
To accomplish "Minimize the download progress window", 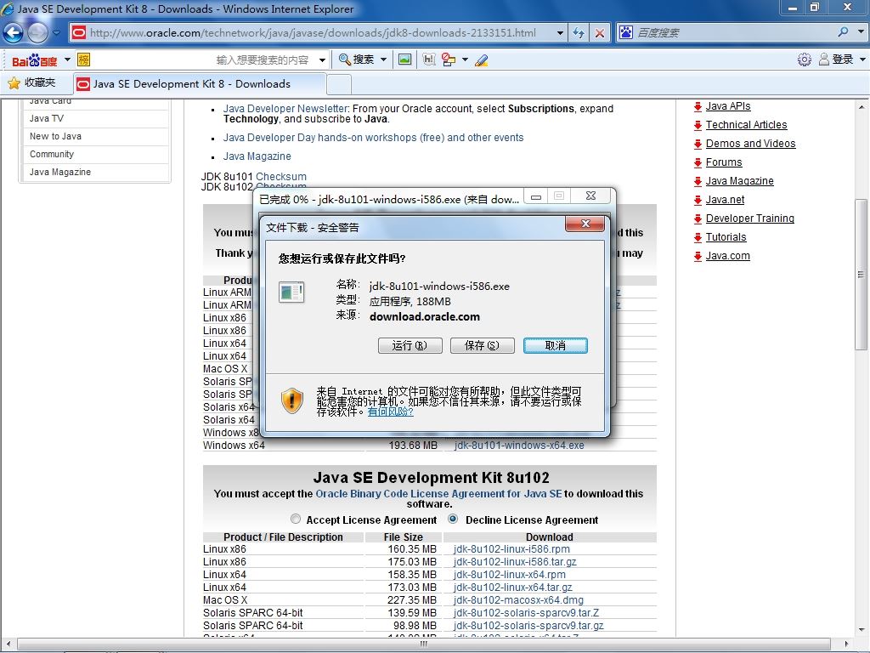I will 535,196.
